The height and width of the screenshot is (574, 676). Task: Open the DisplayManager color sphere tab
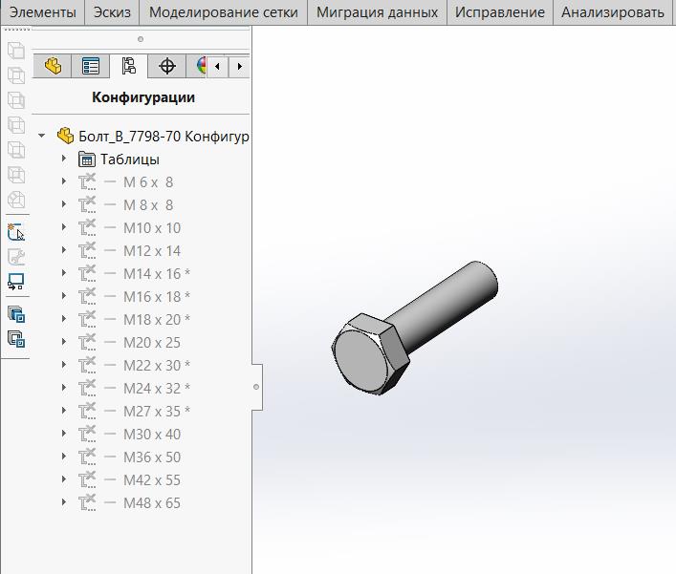201,66
